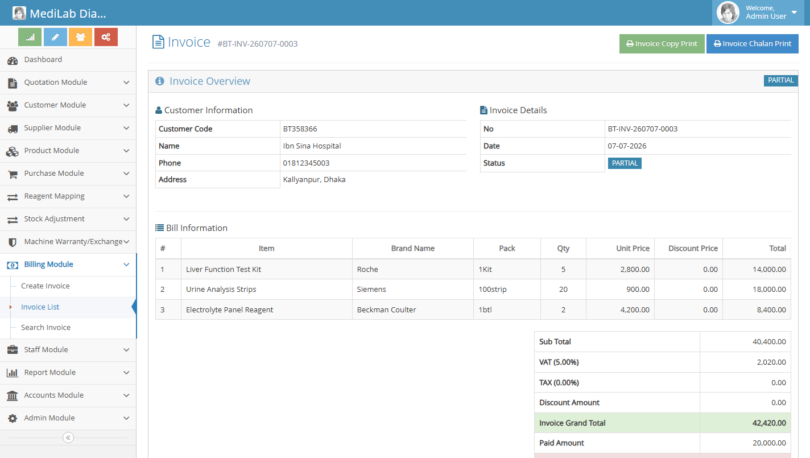Click the Product Module cubes icon
This screenshot has width=810, height=458.
pos(13,151)
